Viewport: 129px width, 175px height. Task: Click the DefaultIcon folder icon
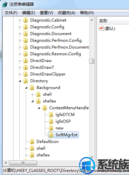(32, 142)
